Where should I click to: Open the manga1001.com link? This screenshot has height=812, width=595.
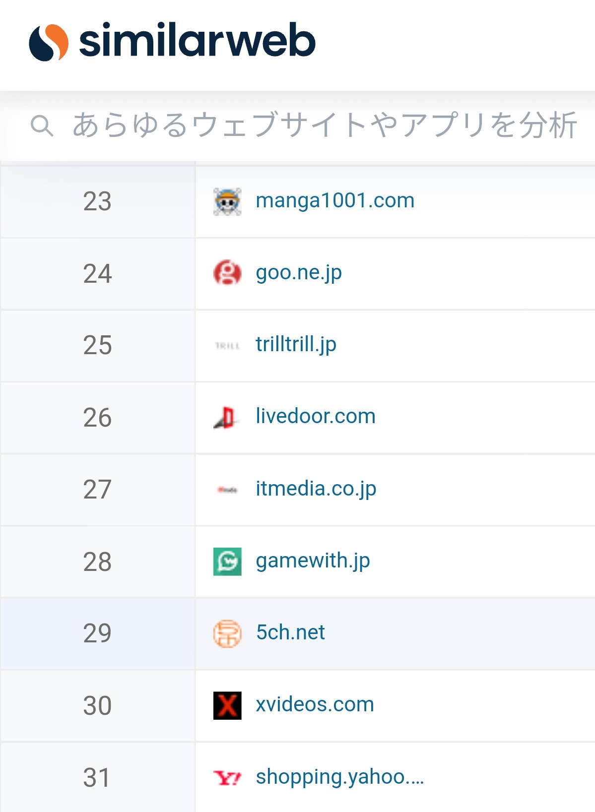click(x=335, y=201)
